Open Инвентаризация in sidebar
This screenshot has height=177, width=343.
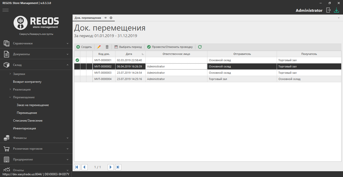coord(24,128)
